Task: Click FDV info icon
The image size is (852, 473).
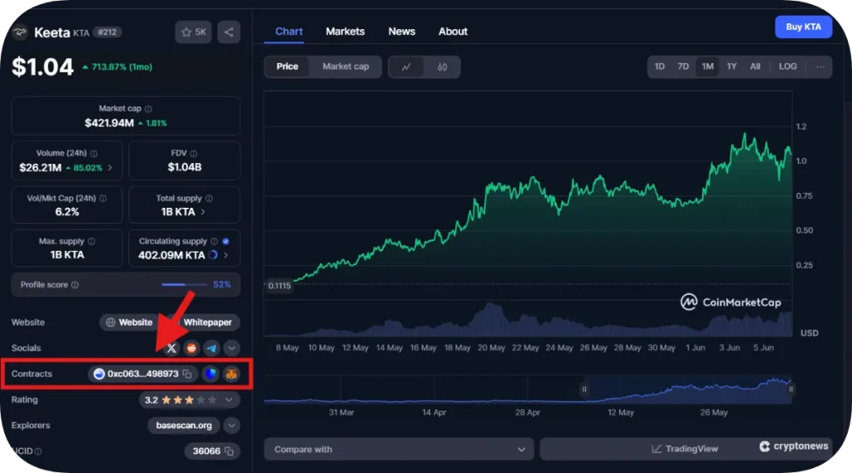Action: pyautogui.click(x=194, y=153)
